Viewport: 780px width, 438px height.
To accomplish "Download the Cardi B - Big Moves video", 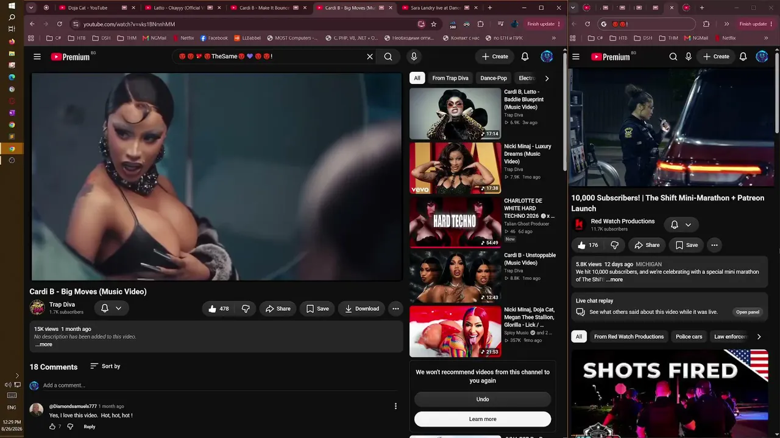I will click(361, 308).
